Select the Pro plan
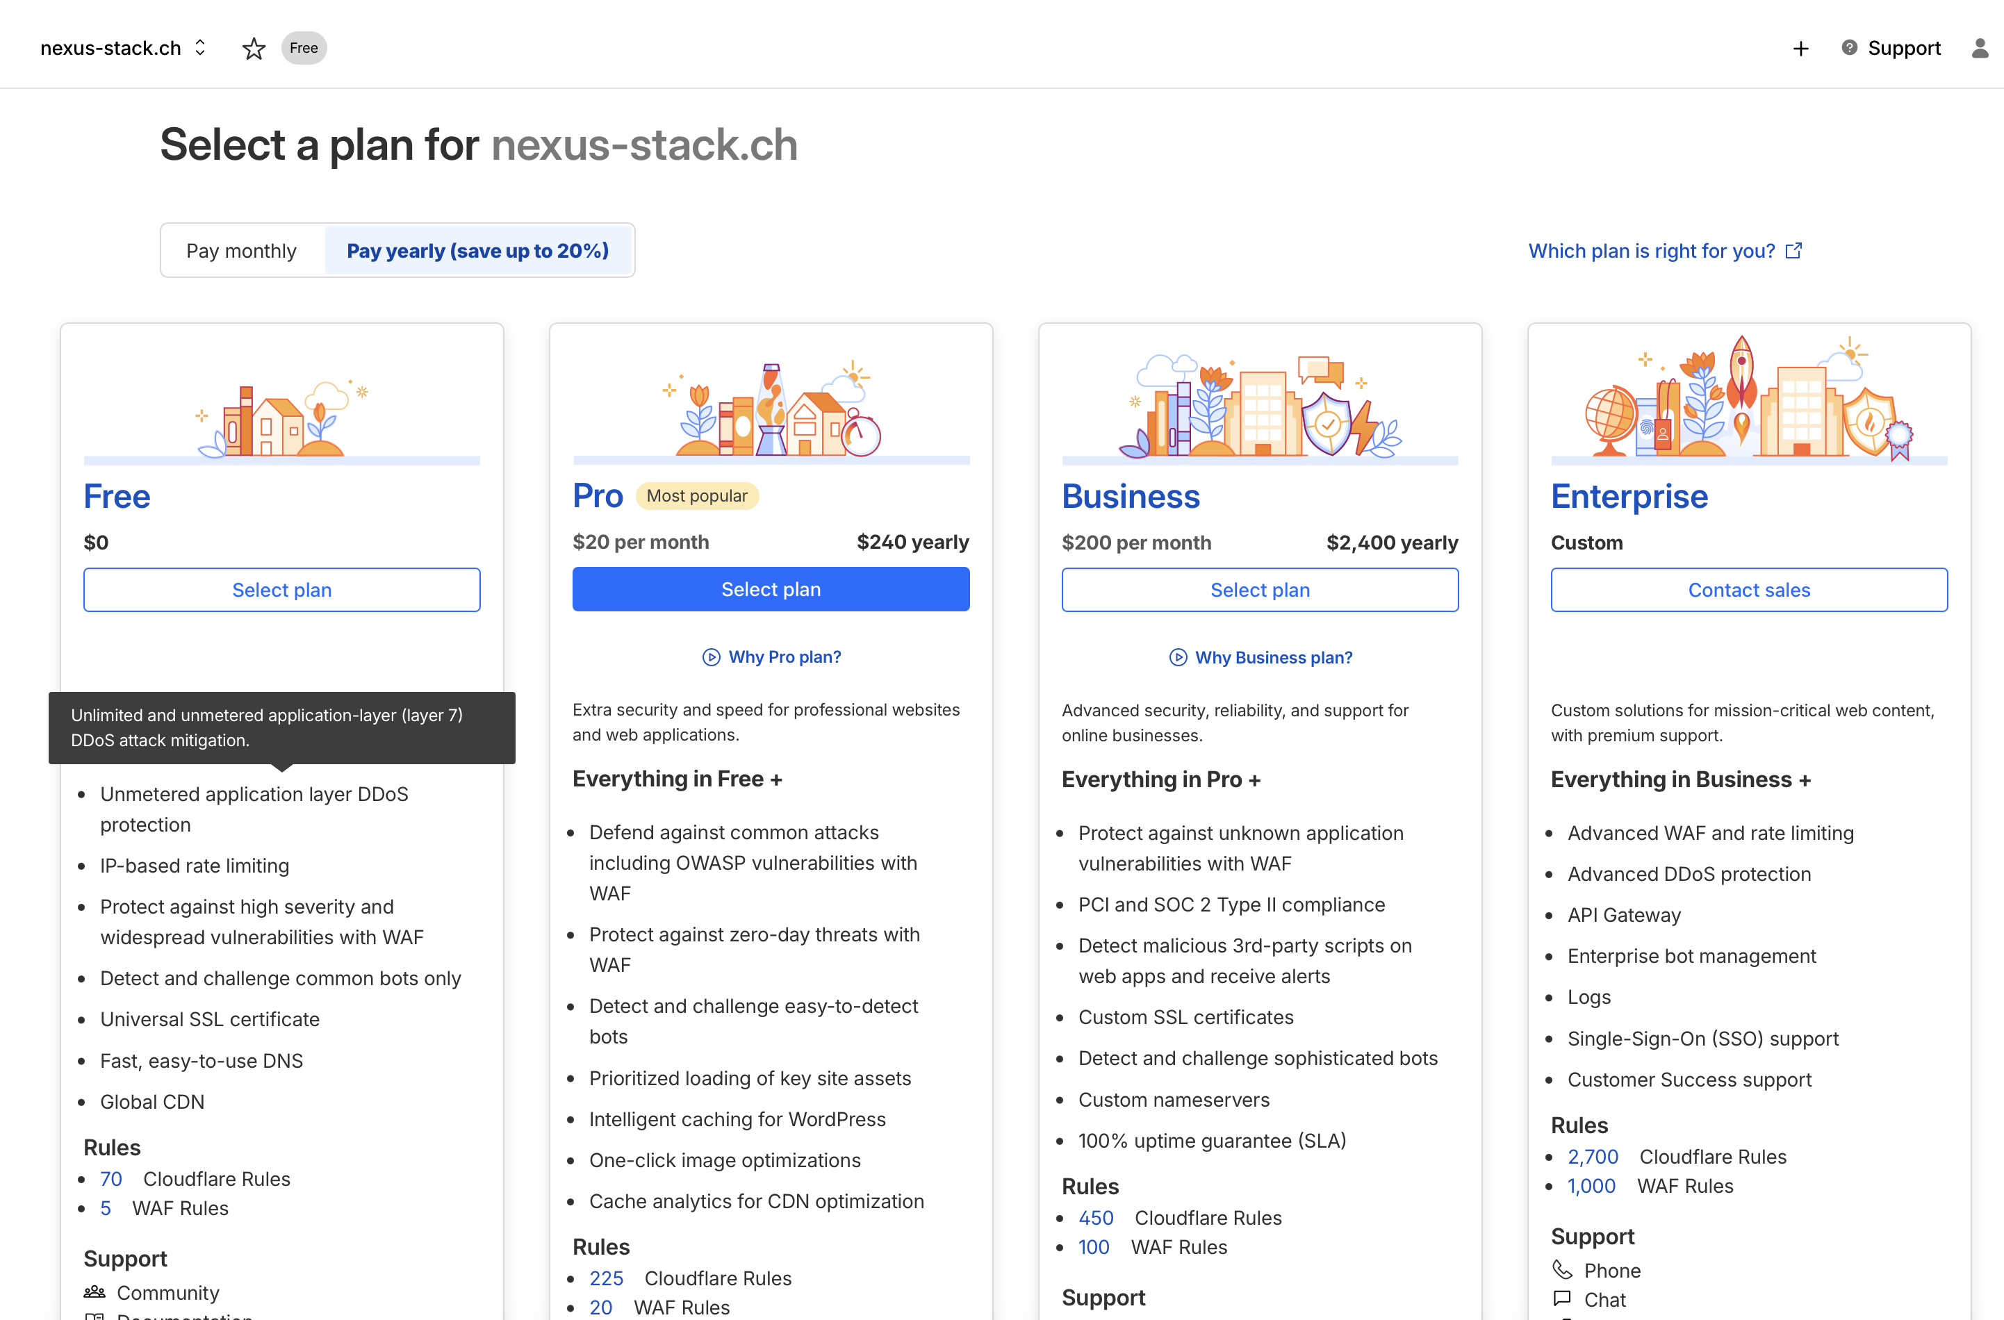 point(771,589)
